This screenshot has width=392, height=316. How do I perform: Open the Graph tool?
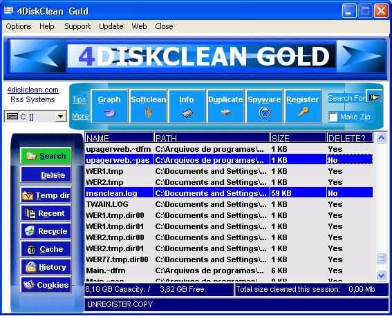[x=109, y=106]
